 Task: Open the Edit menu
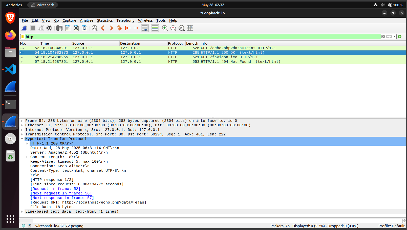[35, 20]
